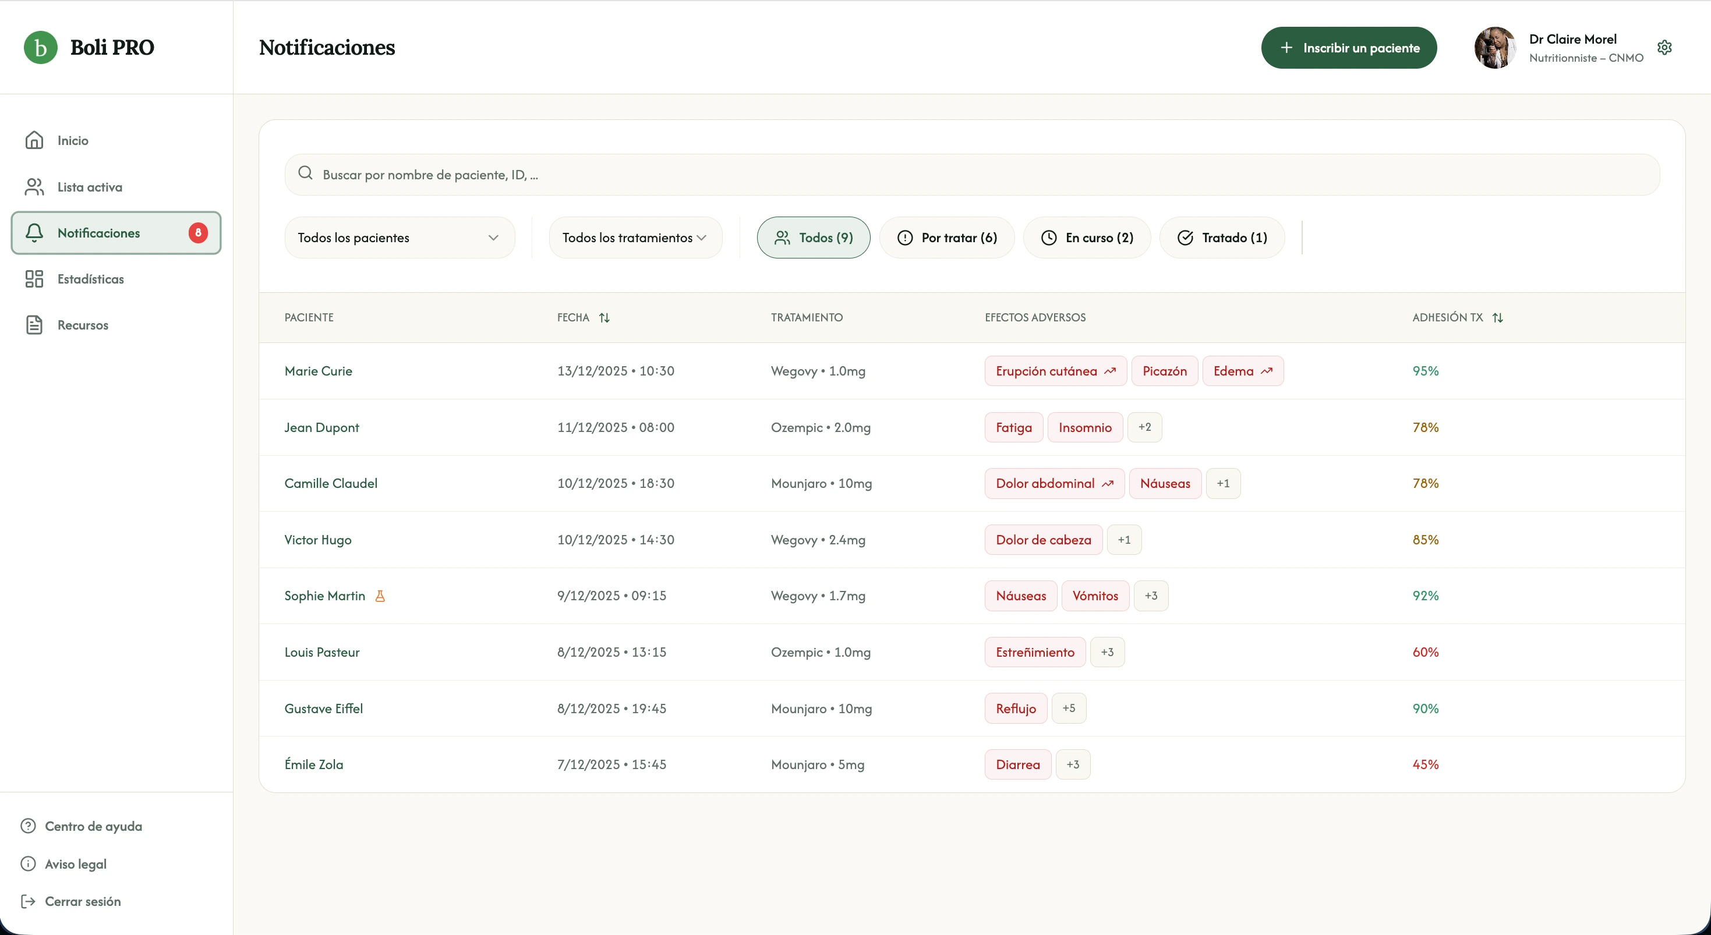
Task: Click the red notification badge showing 8
Action: point(198,232)
